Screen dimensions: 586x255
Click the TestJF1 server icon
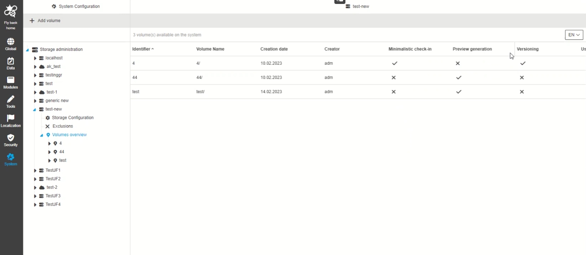click(x=42, y=171)
